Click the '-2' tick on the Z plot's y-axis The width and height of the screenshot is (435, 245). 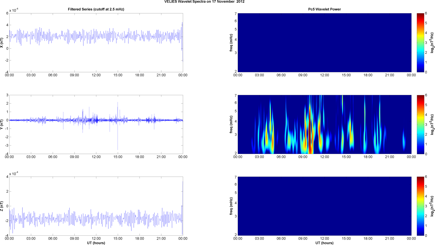(7, 221)
